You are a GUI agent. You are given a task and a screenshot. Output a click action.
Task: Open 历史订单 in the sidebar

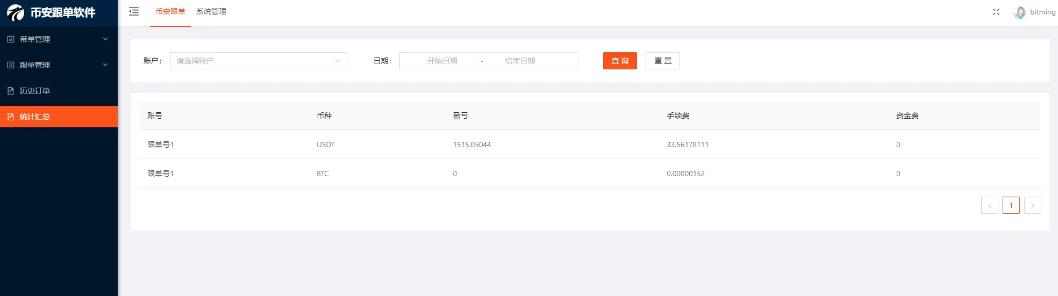(59, 91)
